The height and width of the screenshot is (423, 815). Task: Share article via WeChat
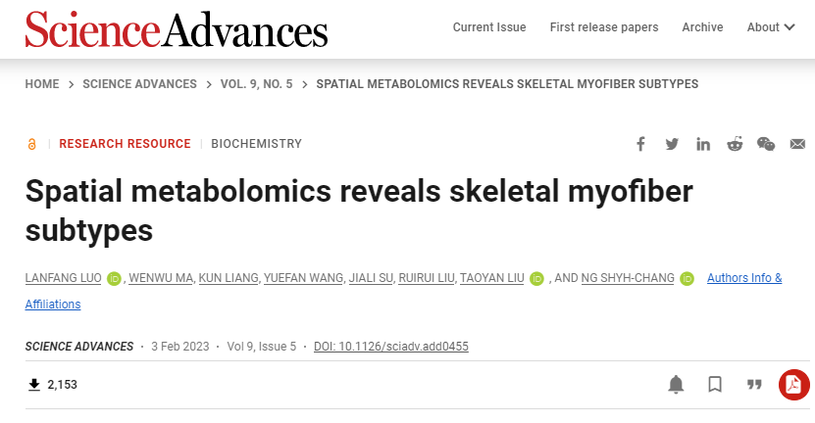pos(766,144)
